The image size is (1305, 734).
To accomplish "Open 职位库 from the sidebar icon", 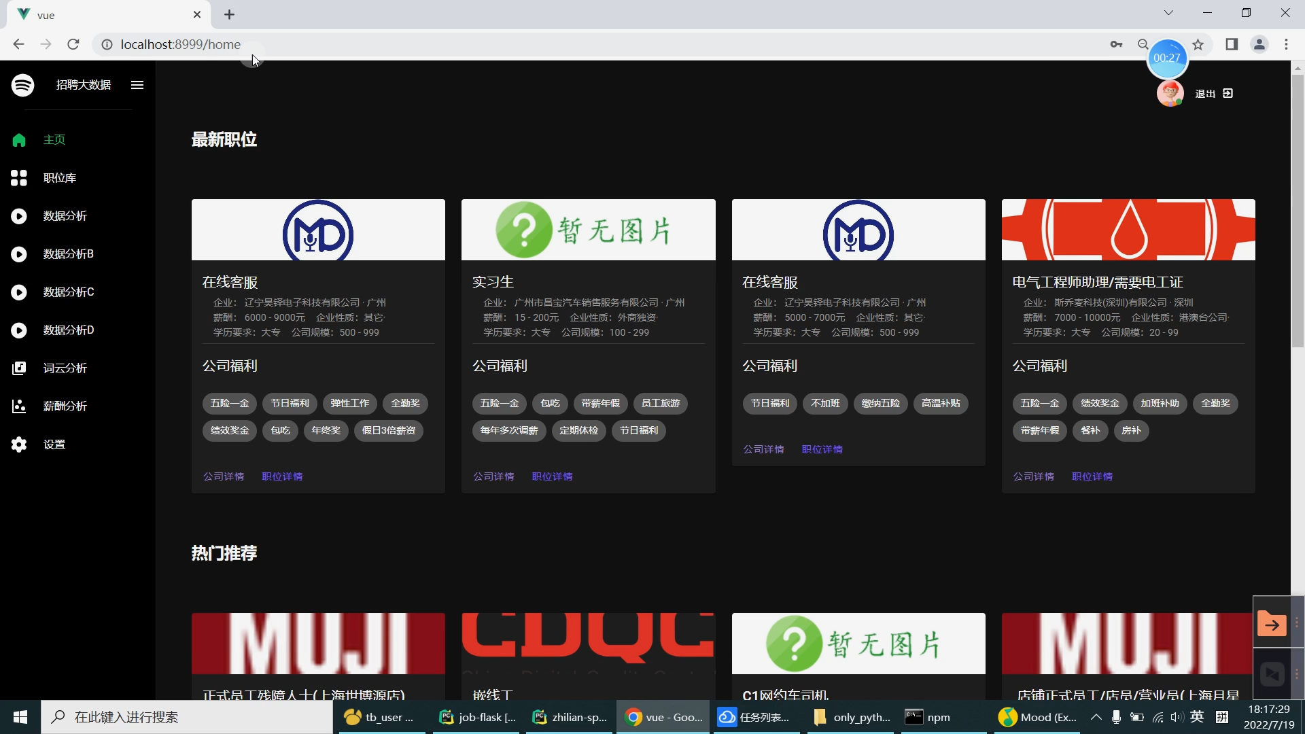I will coord(18,178).
